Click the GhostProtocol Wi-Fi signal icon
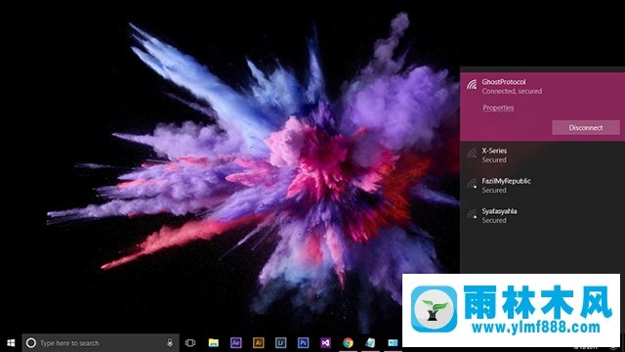 (472, 85)
